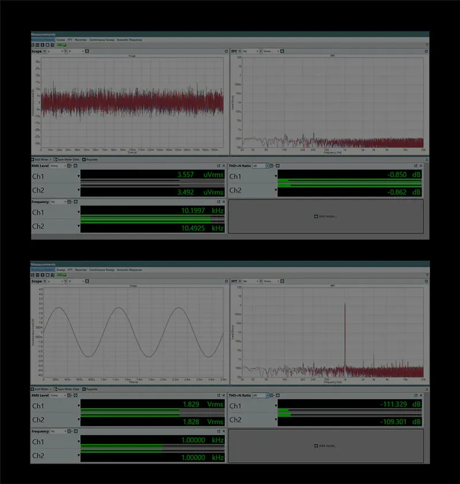Pop out the lower Scope graph panel
The width and height of the screenshot is (460, 484).
coord(227,281)
